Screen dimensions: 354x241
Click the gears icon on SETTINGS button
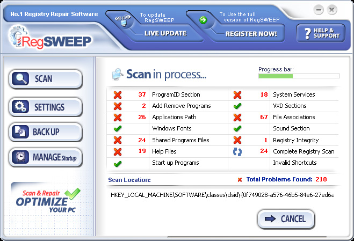pyautogui.click(x=20, y=106)
